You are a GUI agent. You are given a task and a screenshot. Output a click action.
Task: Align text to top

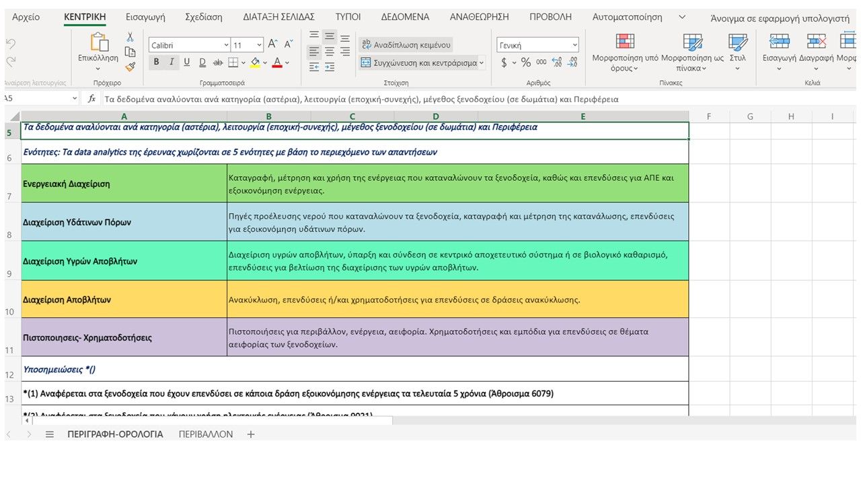tap(314, 35)
